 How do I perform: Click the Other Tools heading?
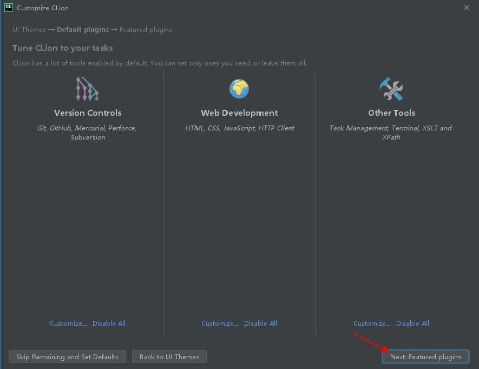tap(392, 113)
